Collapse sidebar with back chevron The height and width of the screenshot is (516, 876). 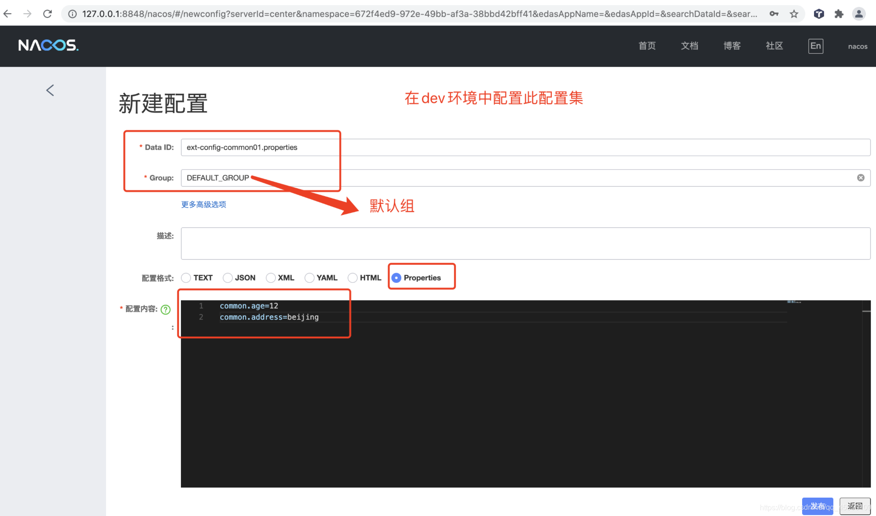pyautogui.click(x=50, y=90)
